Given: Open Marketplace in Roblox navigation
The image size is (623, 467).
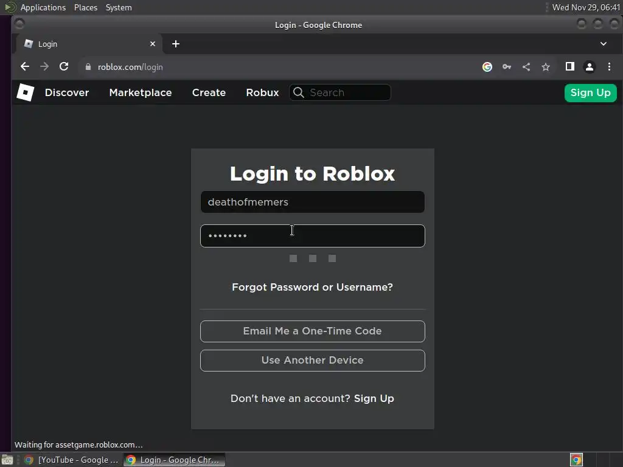Looking at the screenshot, I should (141, 92).
